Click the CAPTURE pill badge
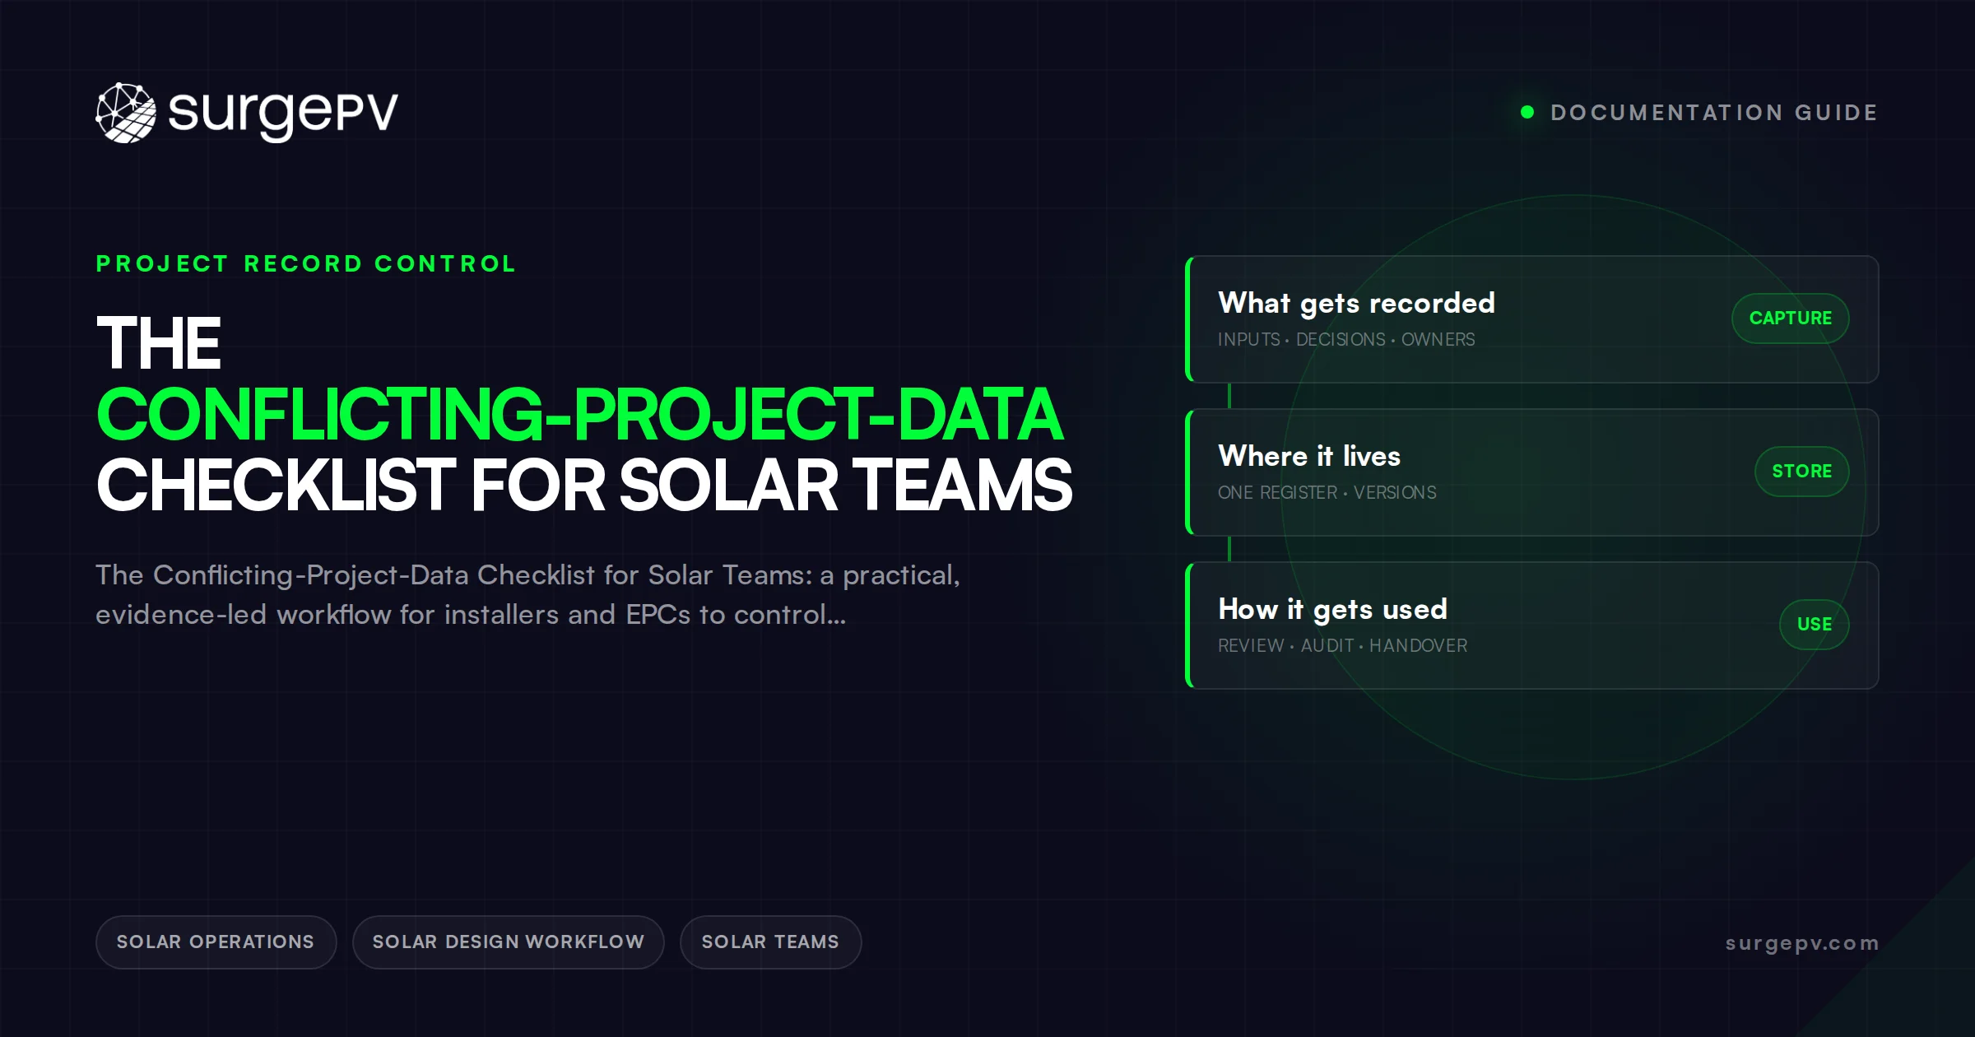 [x=1791, y=319]
